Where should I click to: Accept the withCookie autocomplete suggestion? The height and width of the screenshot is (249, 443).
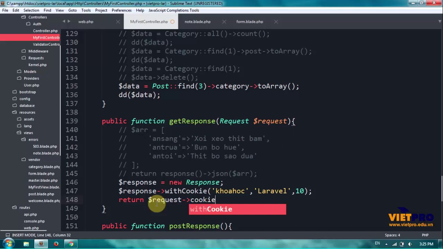coord(237,209)
